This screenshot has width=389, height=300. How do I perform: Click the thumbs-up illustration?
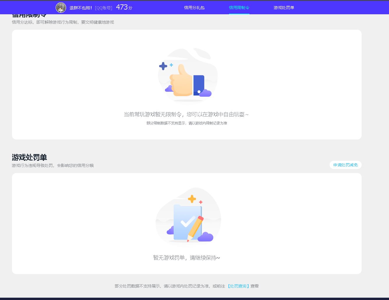[182, 80]
